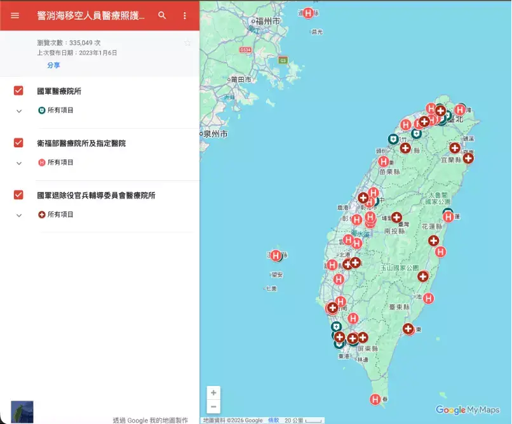Click the zoom in plus button
The width and height of the screenshot is (512, 424).
(213, 393)
